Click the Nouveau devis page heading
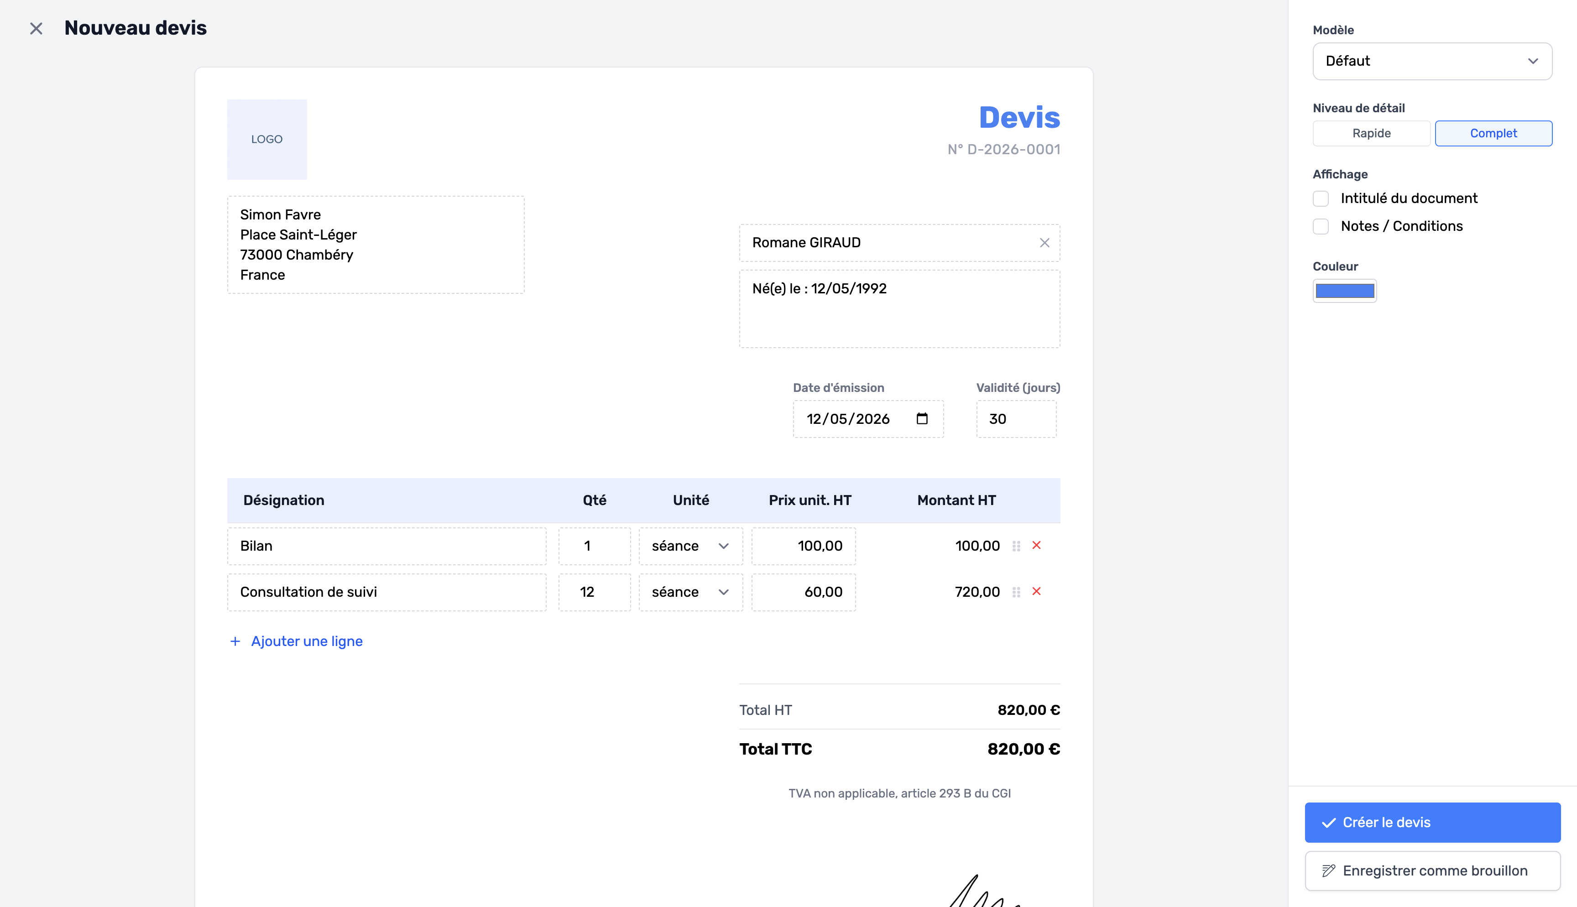The image size is (1577, 907). [x=135, y=28]
